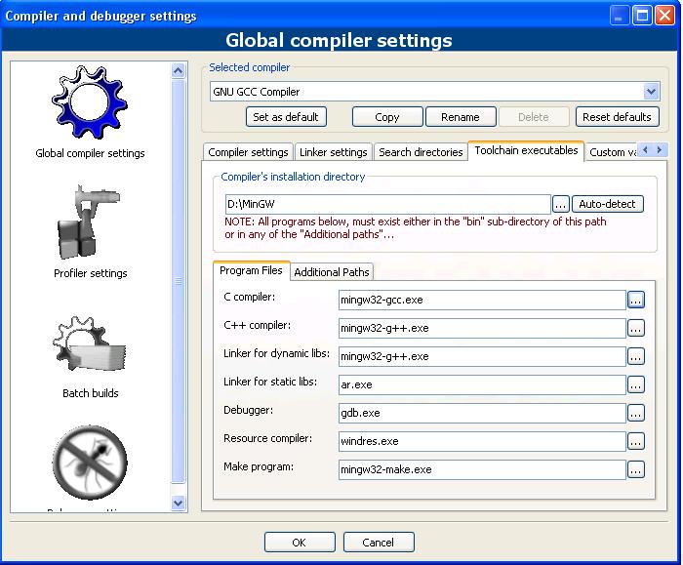The image size is (683, 565).
Task: Close the Compiler and debugger settings window
Action: click(x=665, y=16)
